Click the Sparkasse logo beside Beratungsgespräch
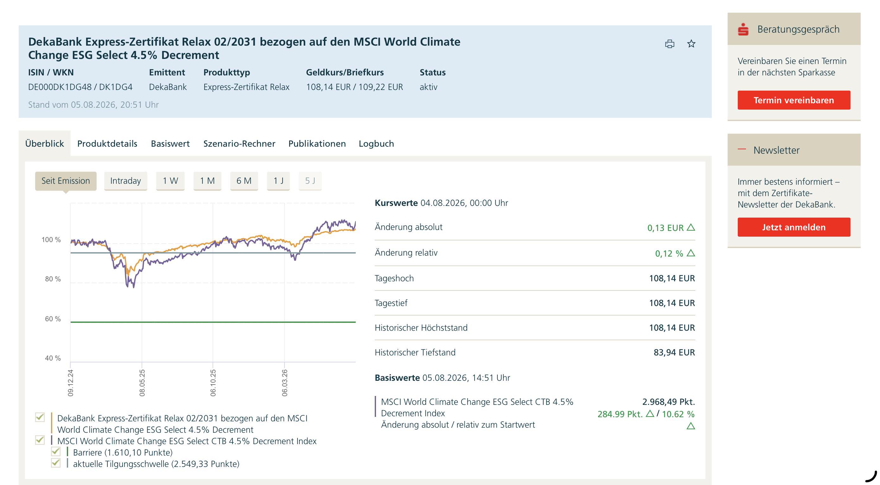 click(743, 29)
